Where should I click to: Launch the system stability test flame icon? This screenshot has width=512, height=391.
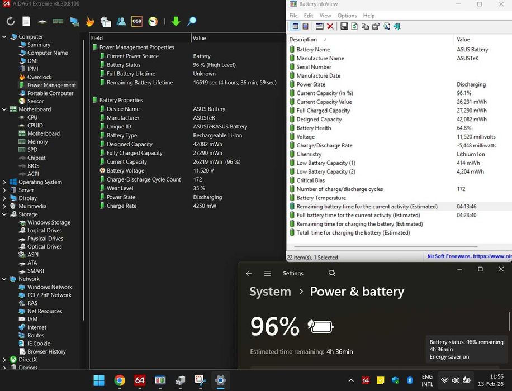(90, 22)
